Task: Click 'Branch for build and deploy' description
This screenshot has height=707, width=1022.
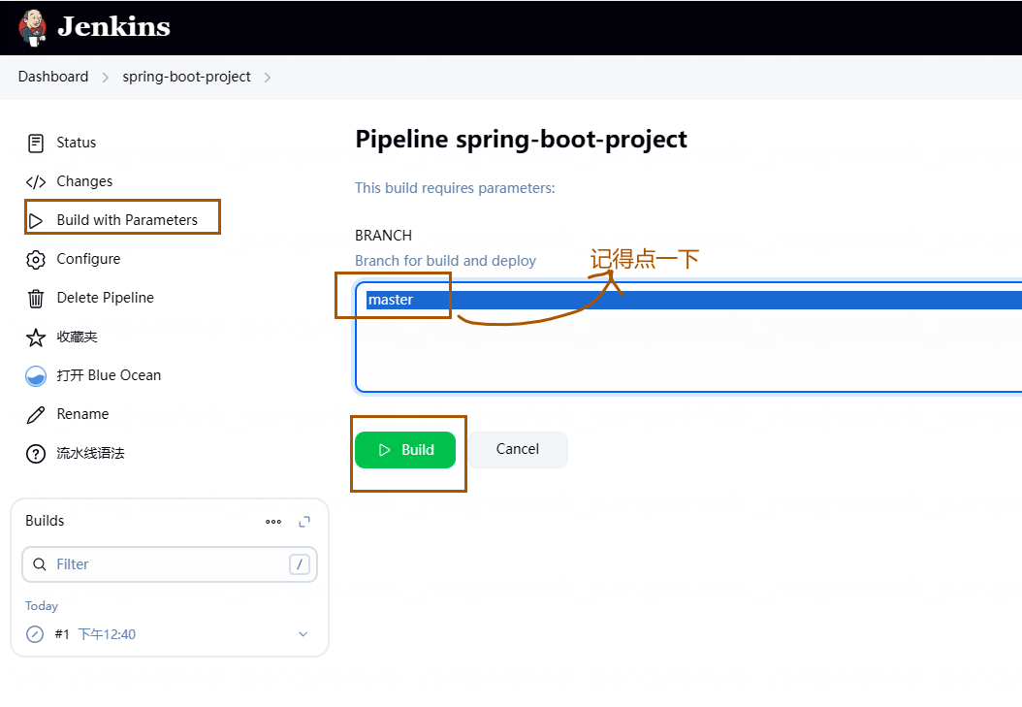Action: pos(445,261)
